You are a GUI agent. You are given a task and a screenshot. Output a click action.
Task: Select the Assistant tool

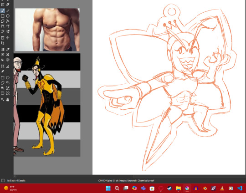3,66
